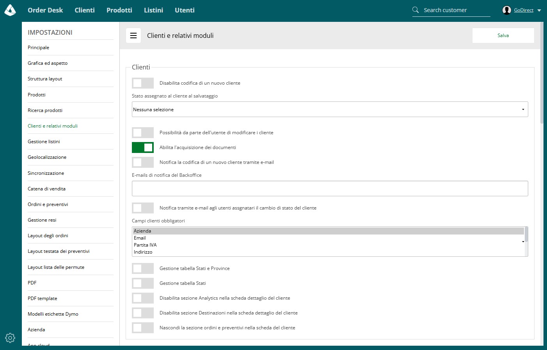Click the E-mails di notifica Backoffice field
The width and height of the screenshot is (547, 350).
pos(330,188)
